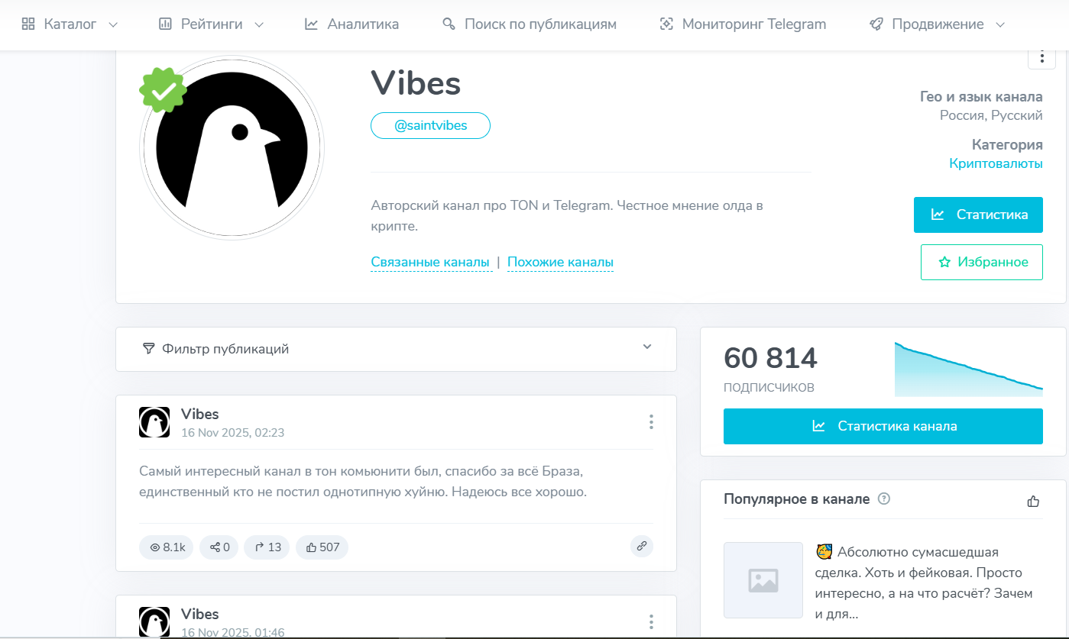Click the Статистика канала button
The image size is (1069, 639).
tap(883, 426)
